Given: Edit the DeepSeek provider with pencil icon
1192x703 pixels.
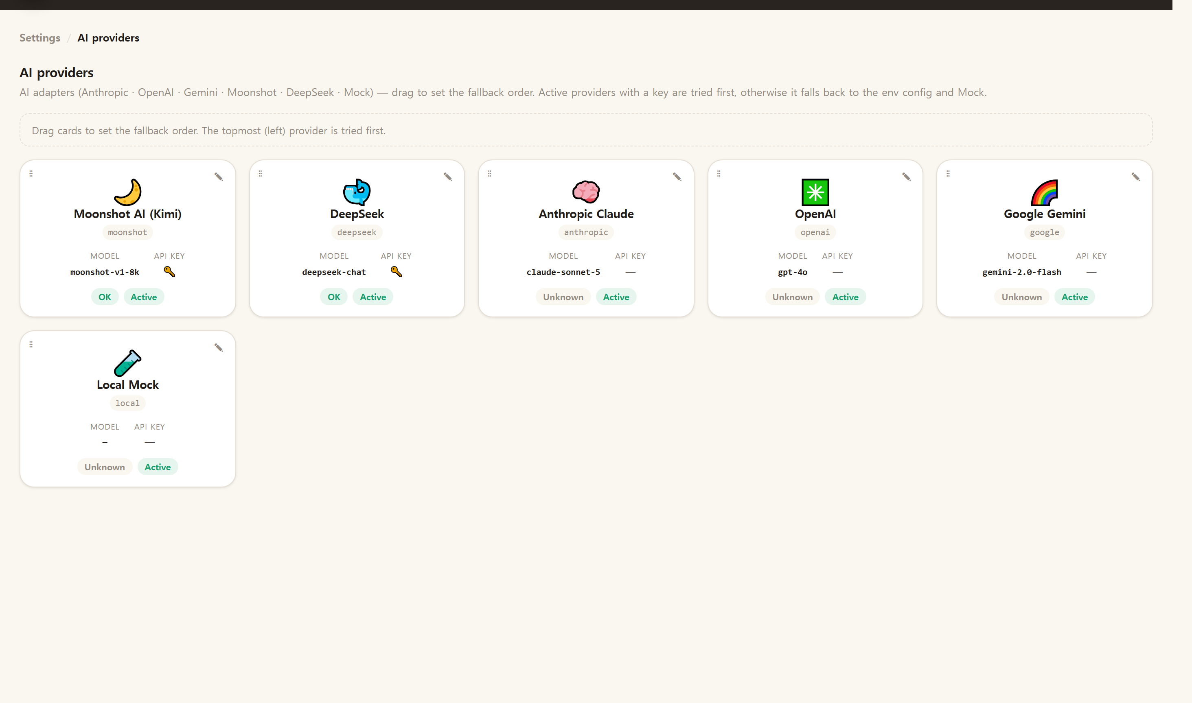Looking at the screenshot, I should [448, 177].
